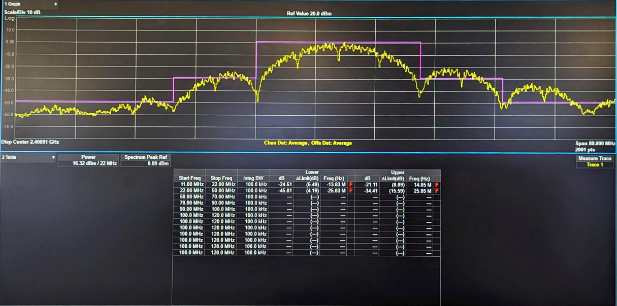Click the Chan Det Average detector label

285,143
